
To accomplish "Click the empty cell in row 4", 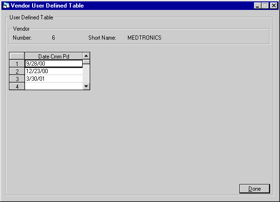I will [x=54, y=86].
